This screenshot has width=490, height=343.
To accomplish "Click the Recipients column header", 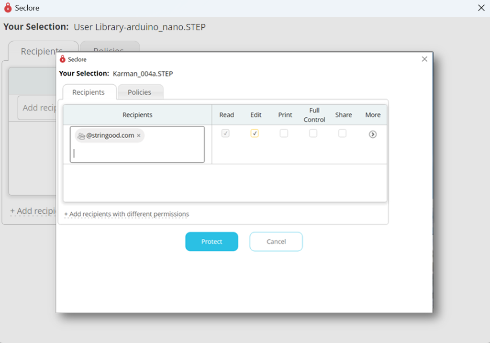I will click(x=137, y=115).
